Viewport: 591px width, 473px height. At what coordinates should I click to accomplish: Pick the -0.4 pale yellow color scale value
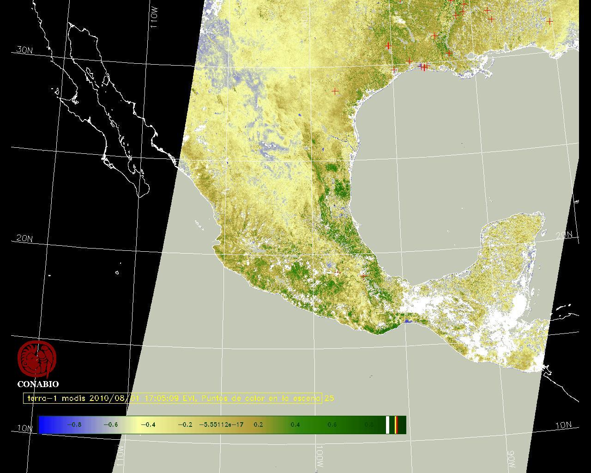click(148, 425)
